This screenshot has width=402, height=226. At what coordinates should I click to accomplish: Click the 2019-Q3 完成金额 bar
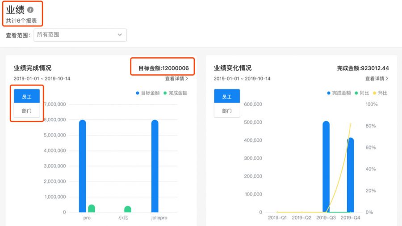pyautogui.click(x=326, y=166)
